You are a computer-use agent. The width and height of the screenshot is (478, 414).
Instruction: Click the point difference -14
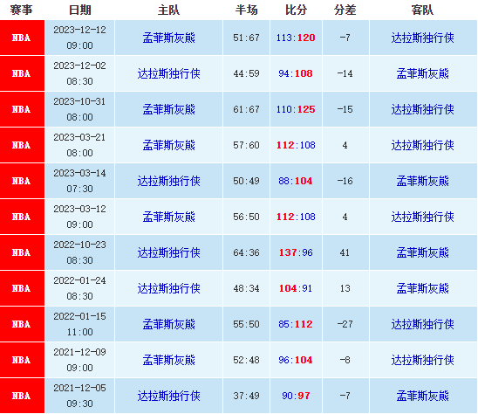click(345, 73)
